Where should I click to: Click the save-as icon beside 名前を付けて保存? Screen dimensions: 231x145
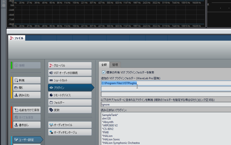pos(16,110)
